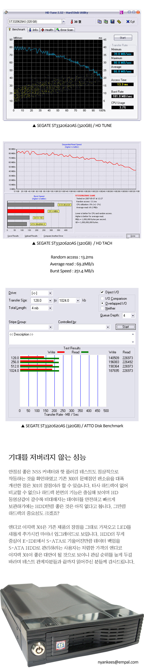Click the red Write legend swatch
The width and height of the screenshot is (144, 671).
coord(61,352)
